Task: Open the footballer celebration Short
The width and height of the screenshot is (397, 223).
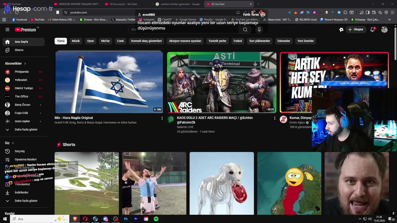Action: click(x=154, y=183)
